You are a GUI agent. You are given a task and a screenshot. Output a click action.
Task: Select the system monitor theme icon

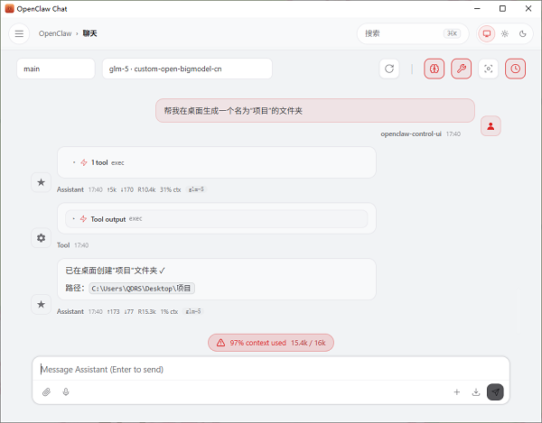487,33
